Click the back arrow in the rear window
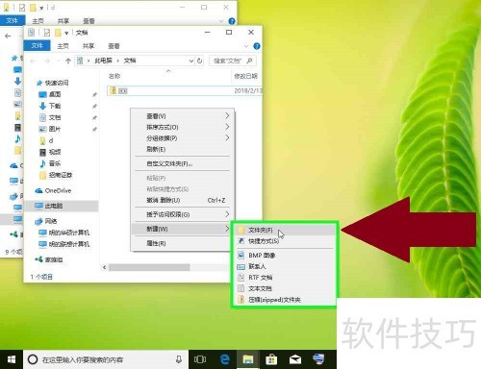 click(8, 37)
